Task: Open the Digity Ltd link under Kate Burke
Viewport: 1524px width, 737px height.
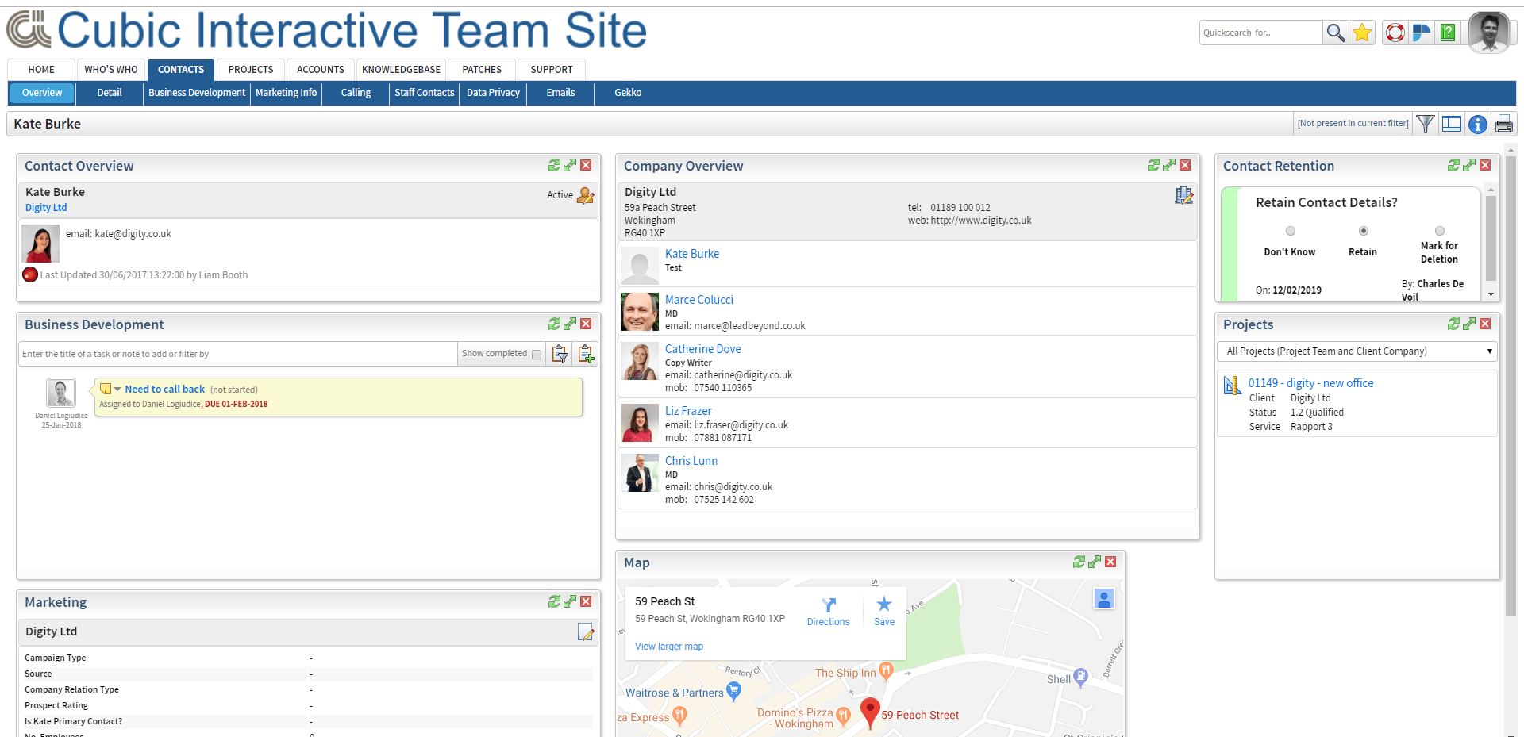Action: coord(46,208)
